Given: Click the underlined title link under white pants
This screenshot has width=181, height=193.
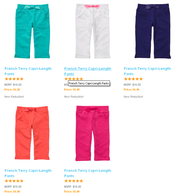Looking at the screenshot, I should 88,71.
